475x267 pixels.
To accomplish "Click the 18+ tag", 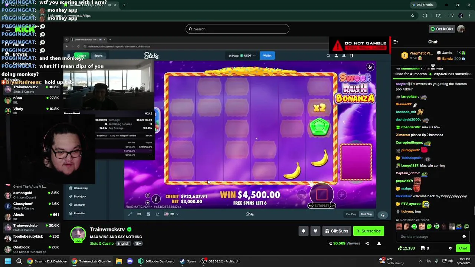I will [x=138, y=244].
